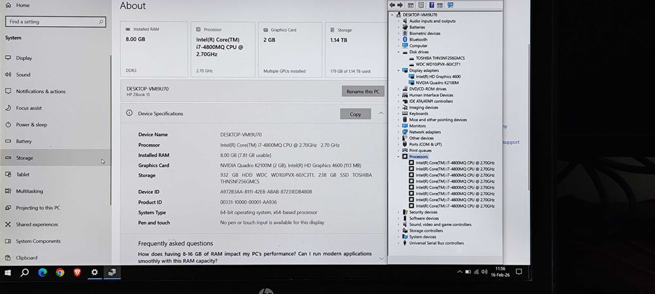655x294 pixels.
Task: Expand the Network adapters category
Action: (x=398, y=132)
